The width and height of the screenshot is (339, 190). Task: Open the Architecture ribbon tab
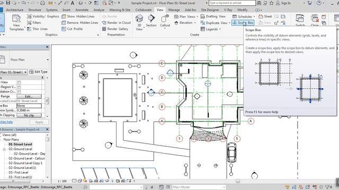[14, 10]
